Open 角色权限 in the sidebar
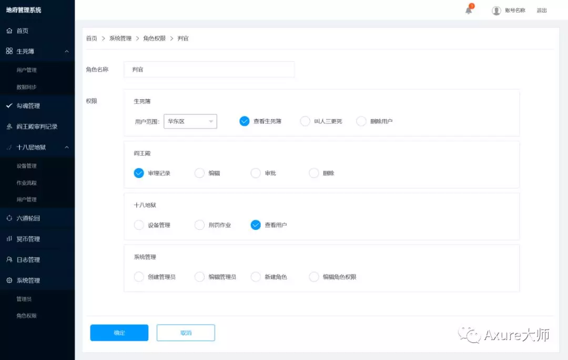 (26, 315)
